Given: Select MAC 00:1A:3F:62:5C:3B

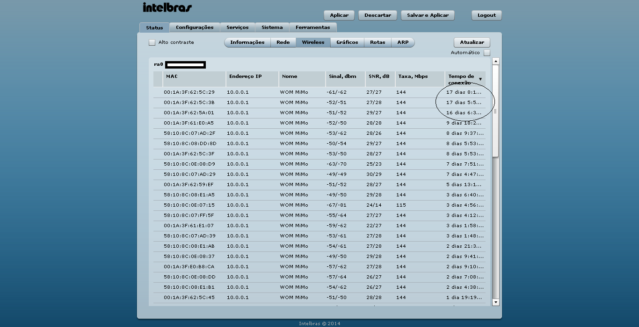Looking at the screenshot, I should coord(189,103).
